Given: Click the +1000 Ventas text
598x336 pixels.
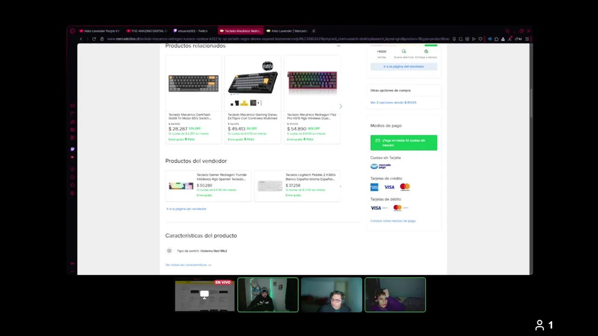Looking at the screenshot, I should click(x=382, y=54).
